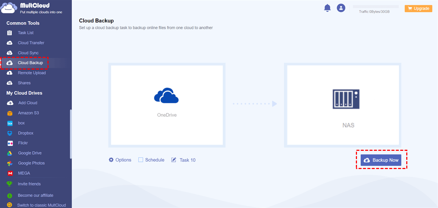
Task: Click the Common Tools section header
Action: coord(23,23)
